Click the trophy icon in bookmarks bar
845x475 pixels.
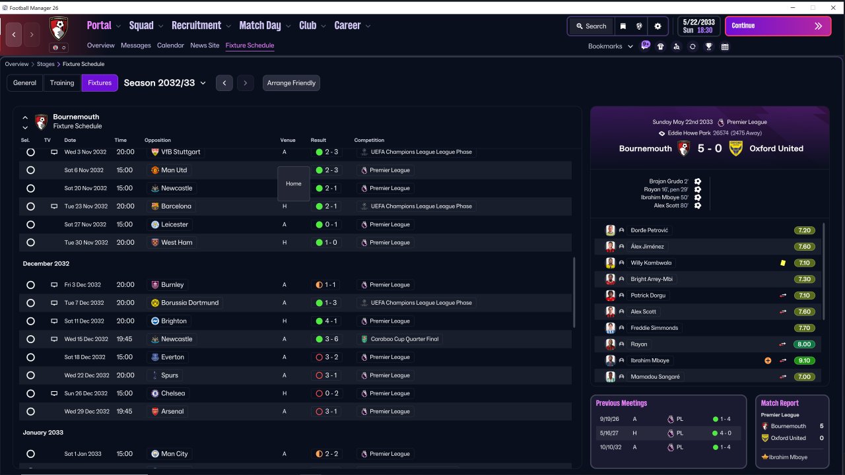(x=708, y=47)
